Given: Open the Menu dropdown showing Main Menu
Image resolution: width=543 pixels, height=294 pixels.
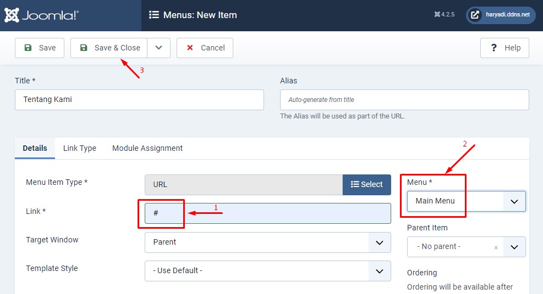Looking at the screenshot, I should click(x=466, y=201).
